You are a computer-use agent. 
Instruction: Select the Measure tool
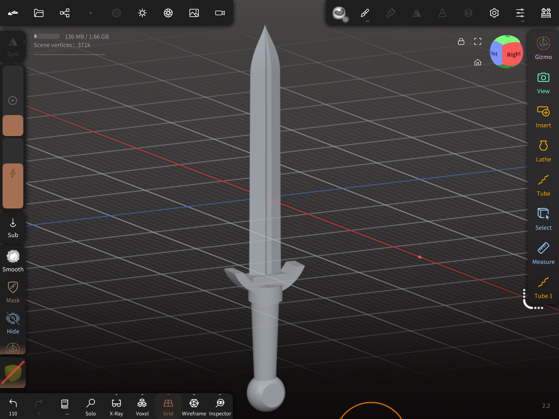click(543, 253)
